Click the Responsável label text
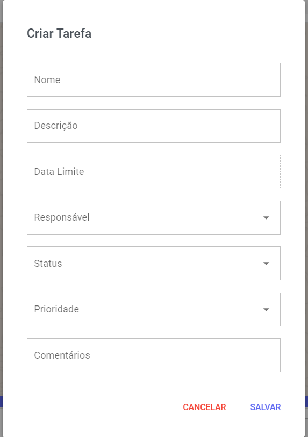Screen dimensions: 308x437 [62, 217]
